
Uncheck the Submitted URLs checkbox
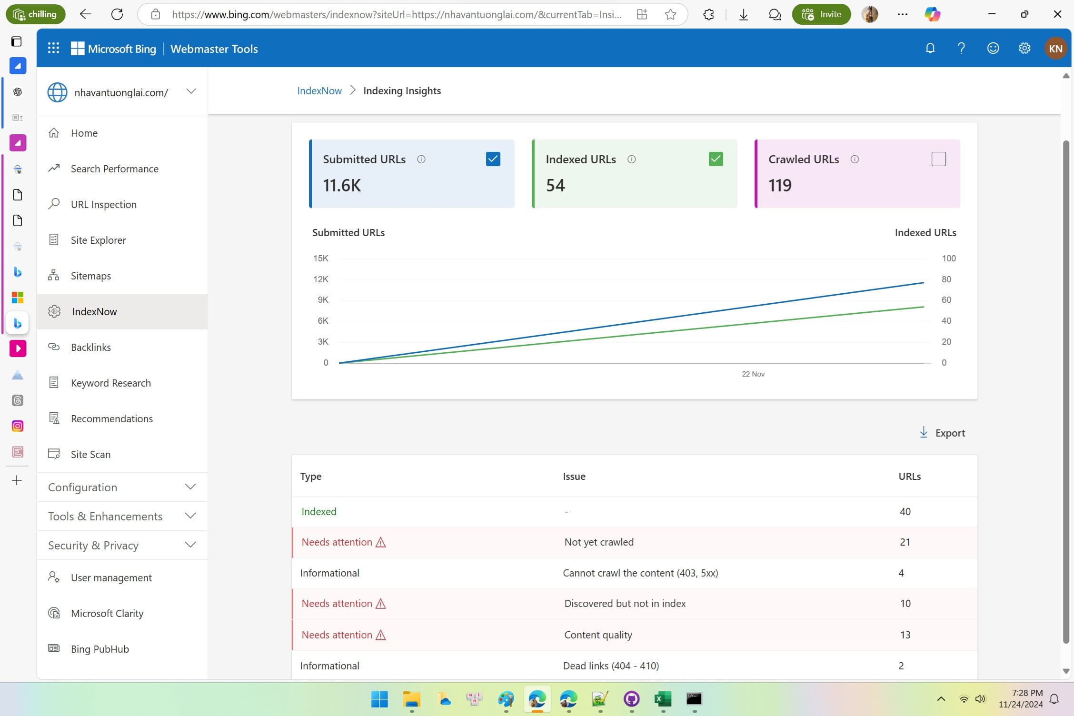(x=493, y=159)
